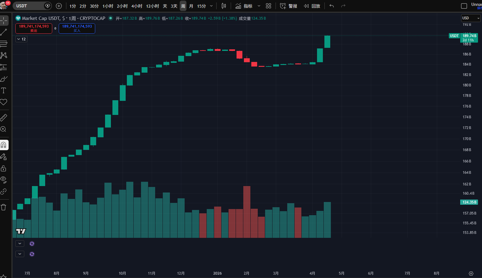Click the green market status dot
The image size is (482, 278).
(x=110, y=18)
